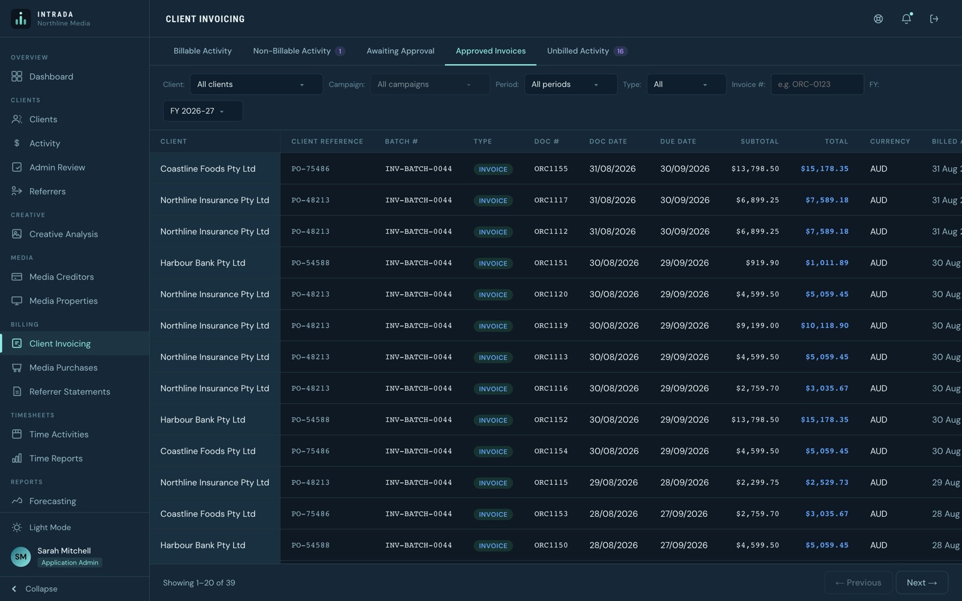Open Creative Analysis image icon

17,234
